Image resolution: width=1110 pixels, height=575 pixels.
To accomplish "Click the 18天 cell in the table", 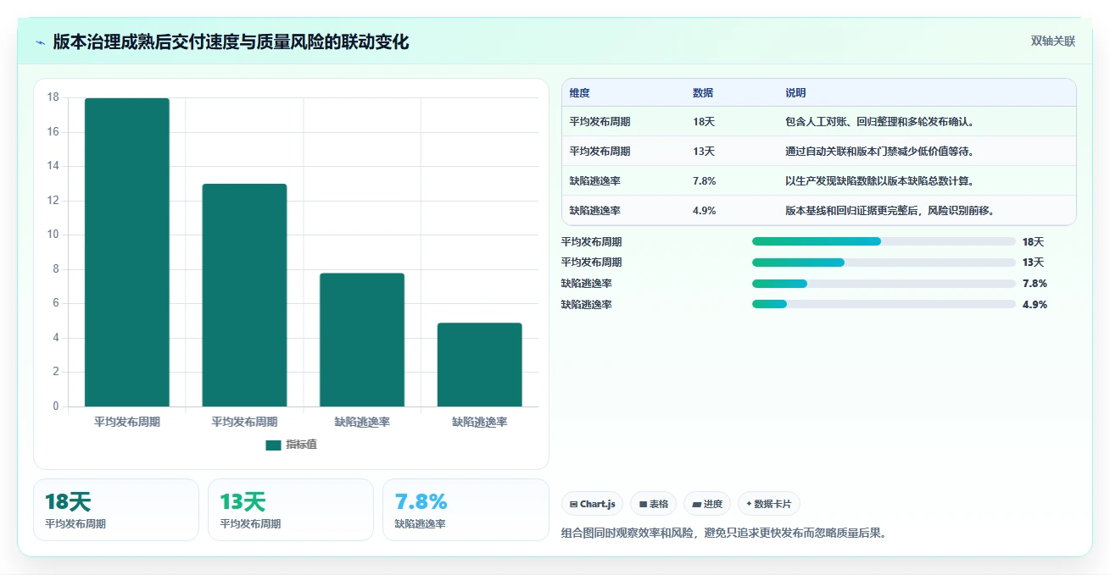I will click(704, 122).
